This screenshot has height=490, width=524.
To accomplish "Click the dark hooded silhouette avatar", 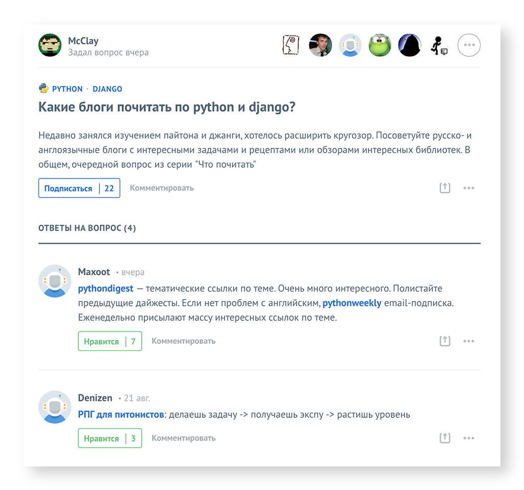I will tap(409, 45).
